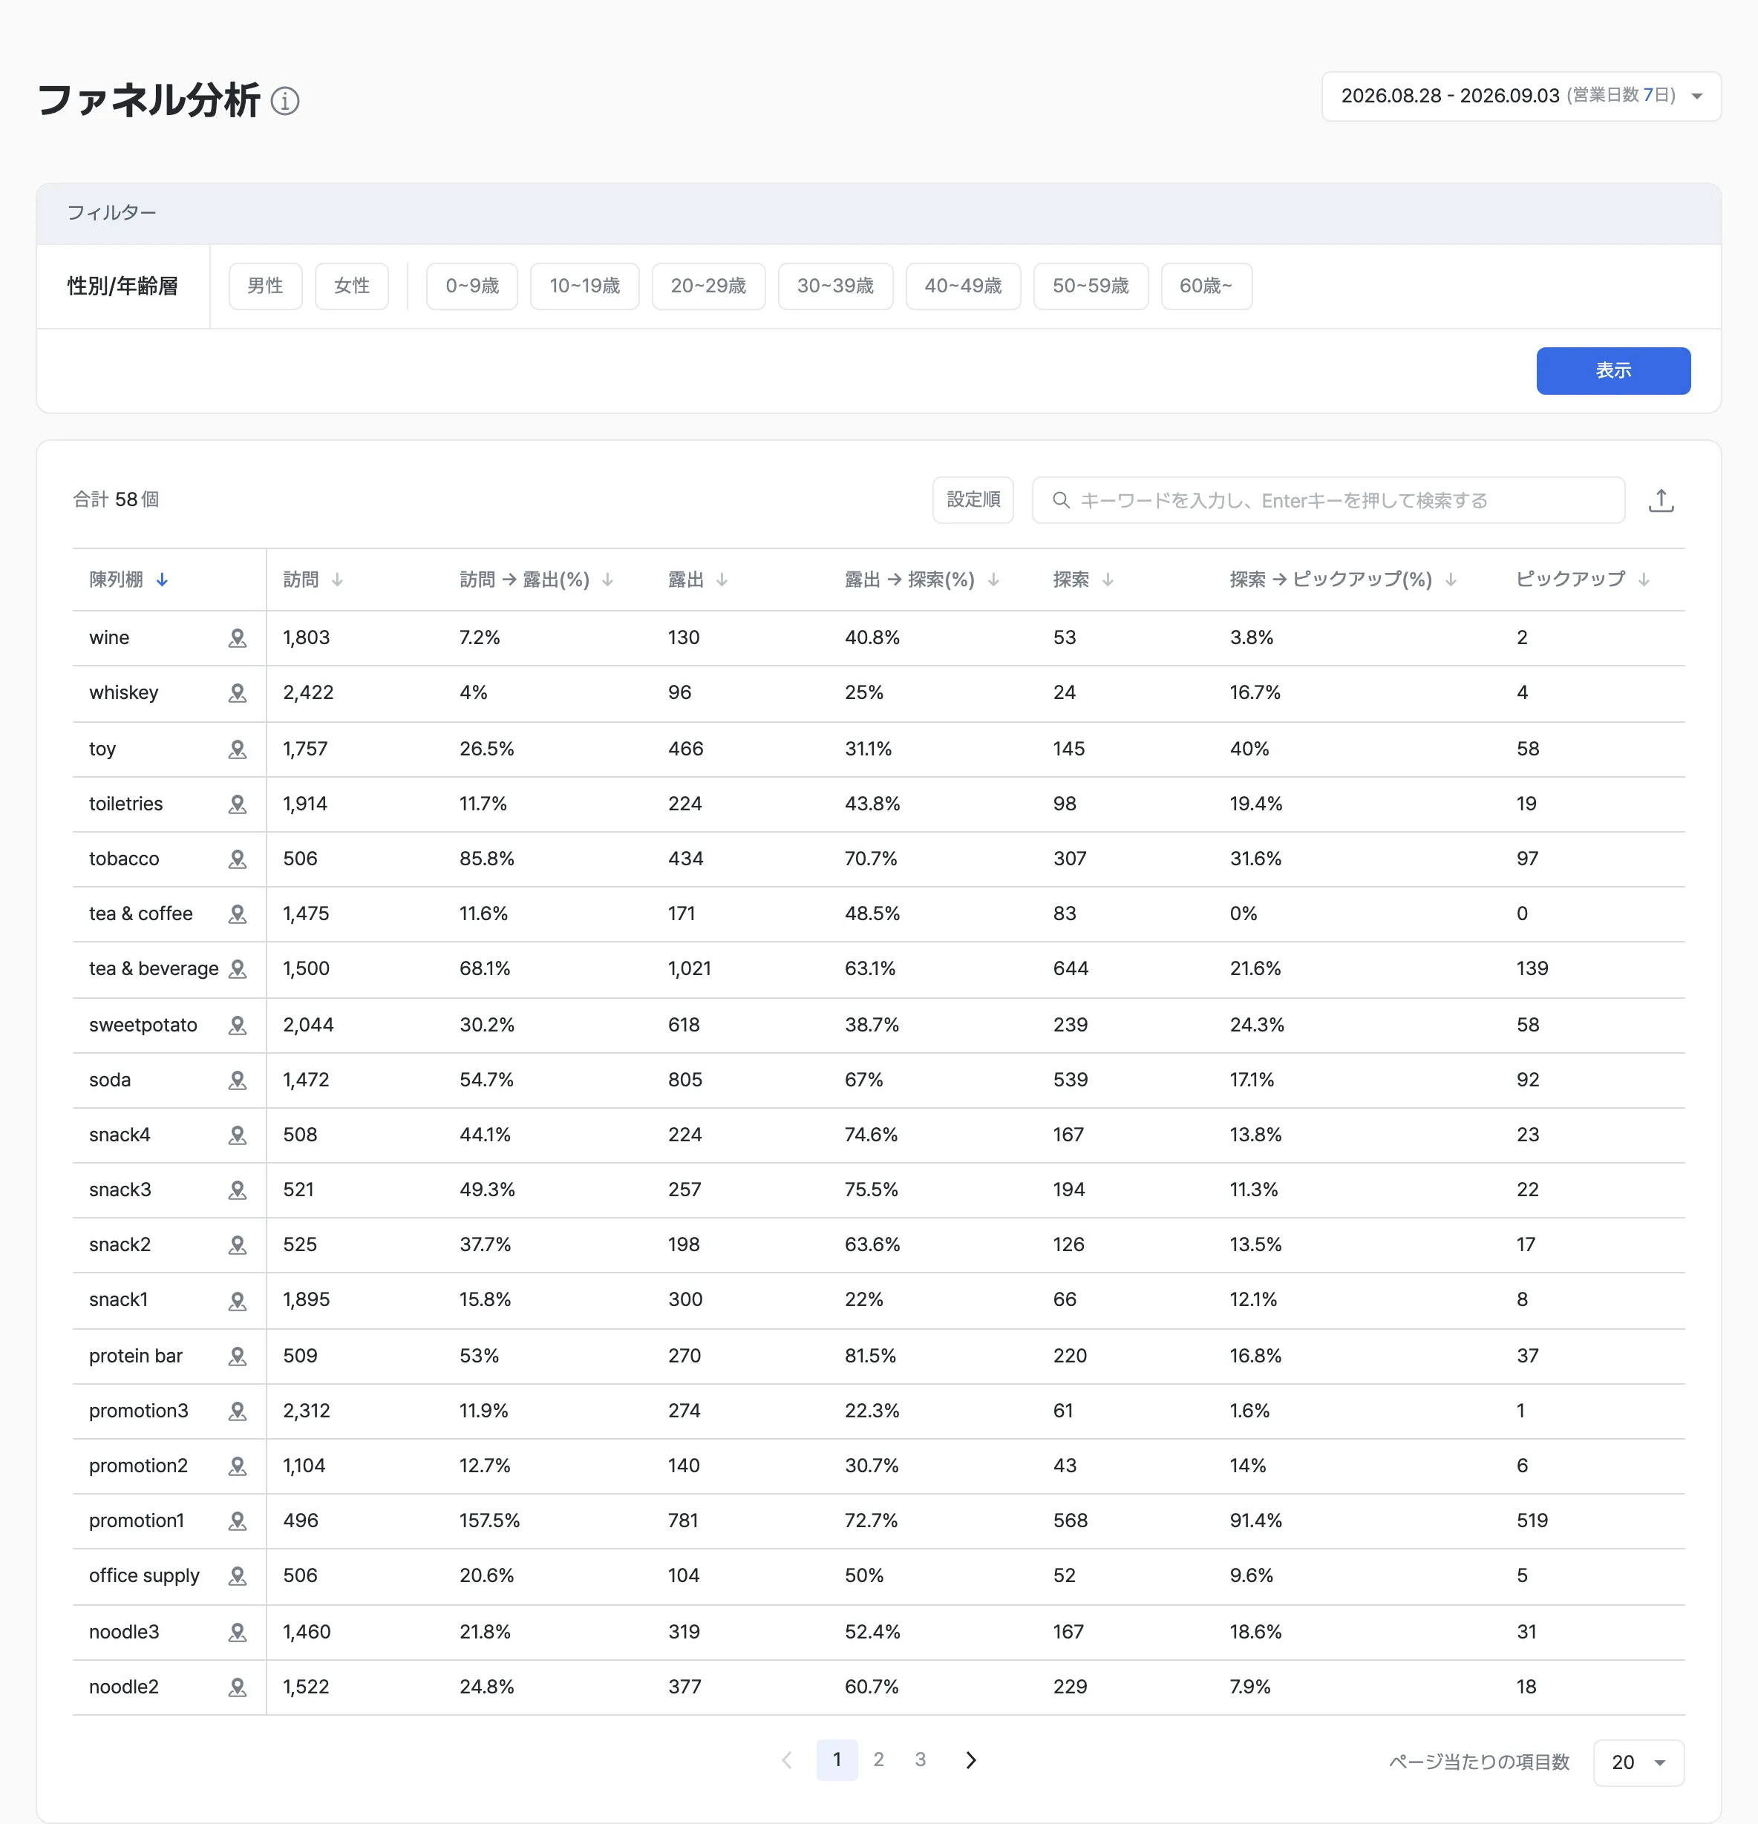Open location icon for noodle2 row

pos(238,1687)
